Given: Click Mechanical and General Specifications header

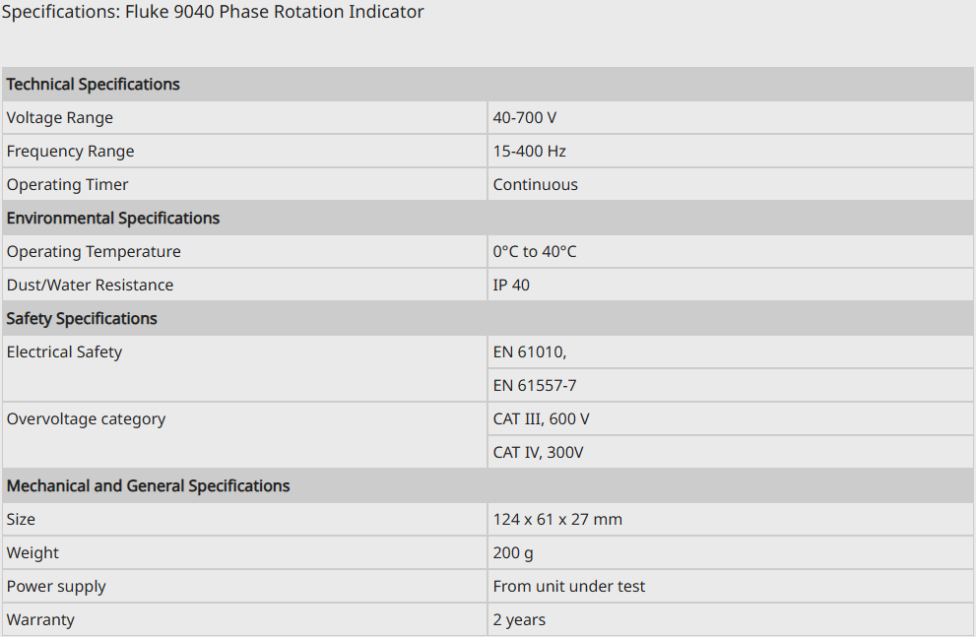Looking at the screenshot, I should point(149,486).
